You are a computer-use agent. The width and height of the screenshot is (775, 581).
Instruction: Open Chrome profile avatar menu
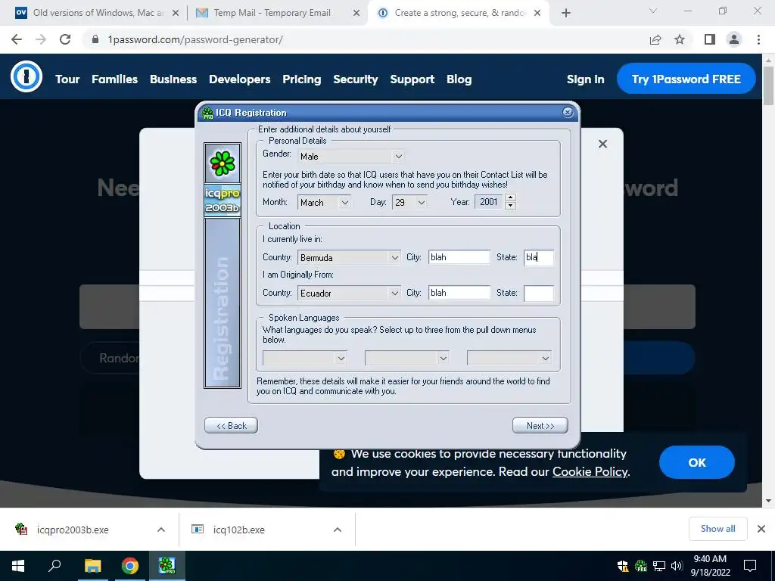tap(734, 39)
